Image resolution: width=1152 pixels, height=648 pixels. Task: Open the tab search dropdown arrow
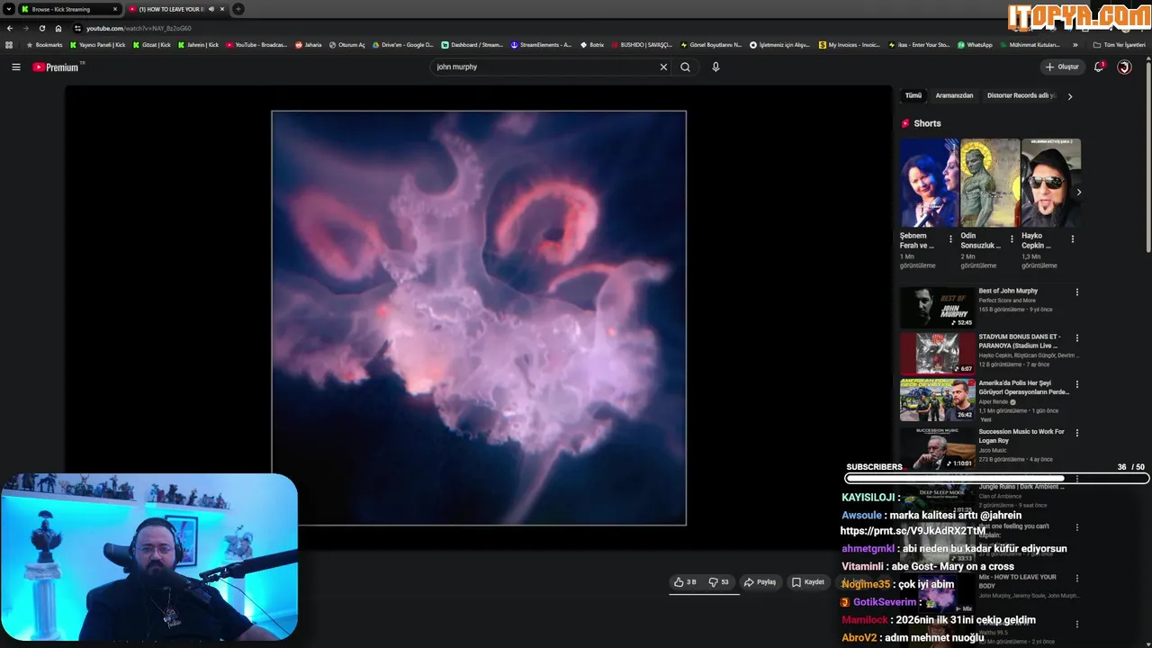click(x=8, y=9)
